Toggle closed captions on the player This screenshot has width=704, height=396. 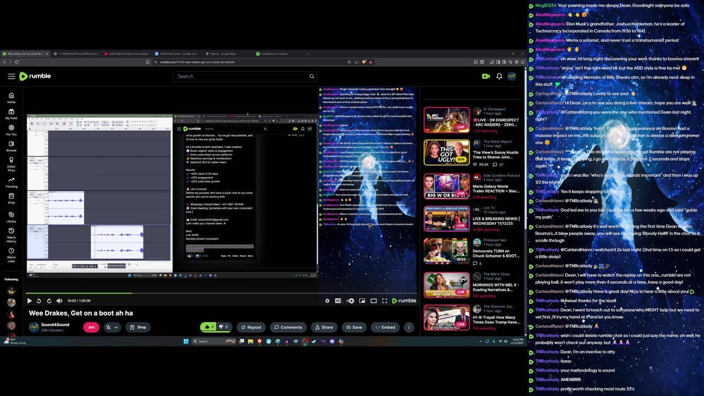coord(338,301)
